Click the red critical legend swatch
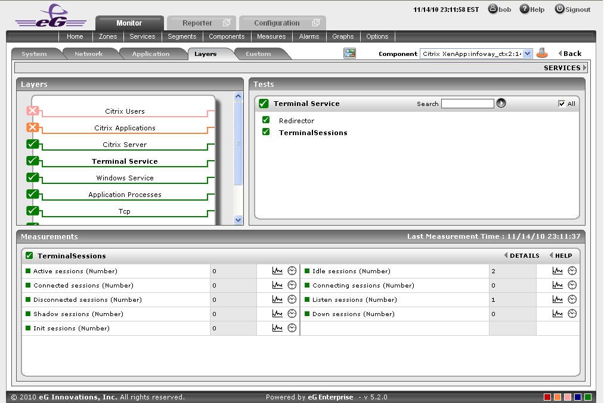 (x=547, y=397)
